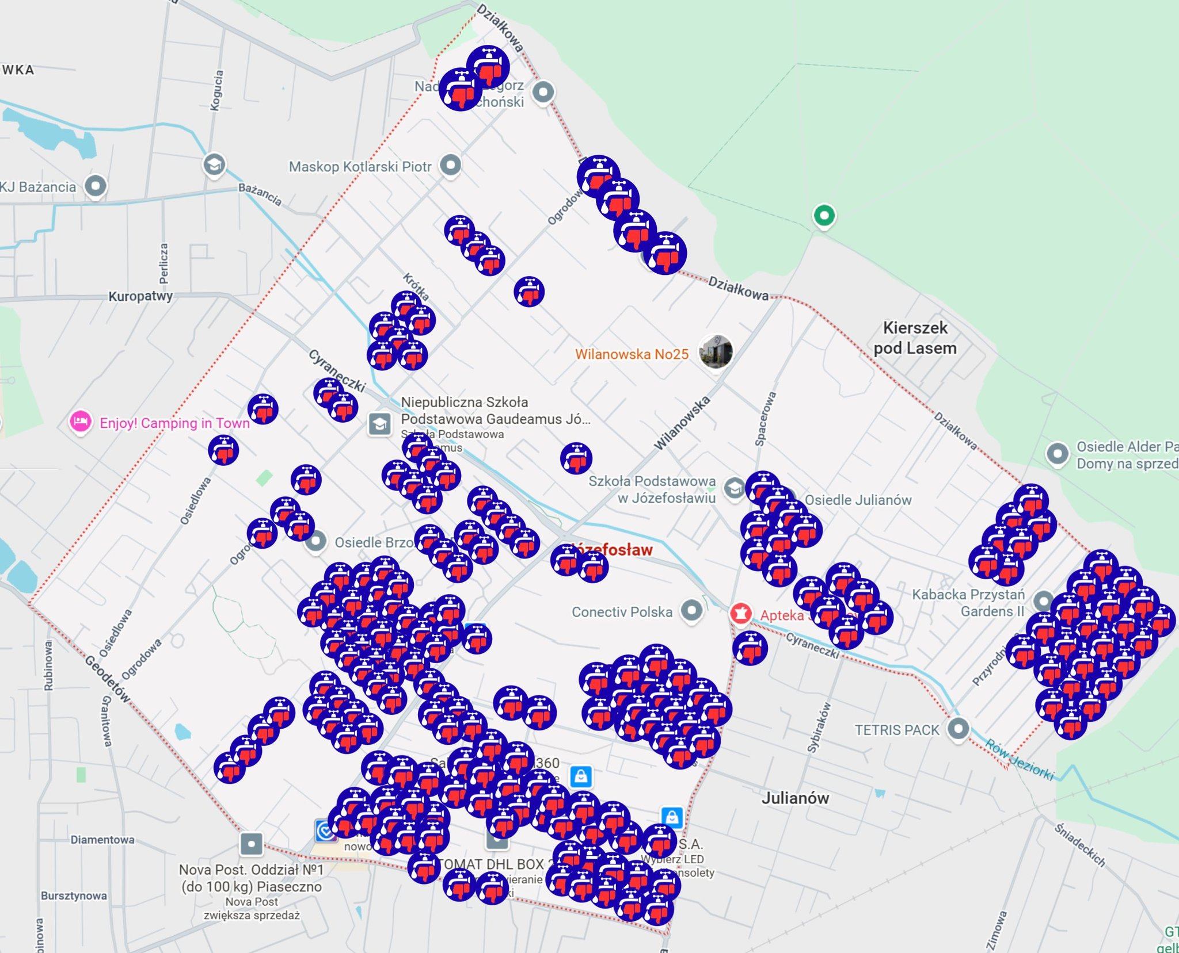Click the Apteka pharmacy red marker

click(x=741, y=613)
